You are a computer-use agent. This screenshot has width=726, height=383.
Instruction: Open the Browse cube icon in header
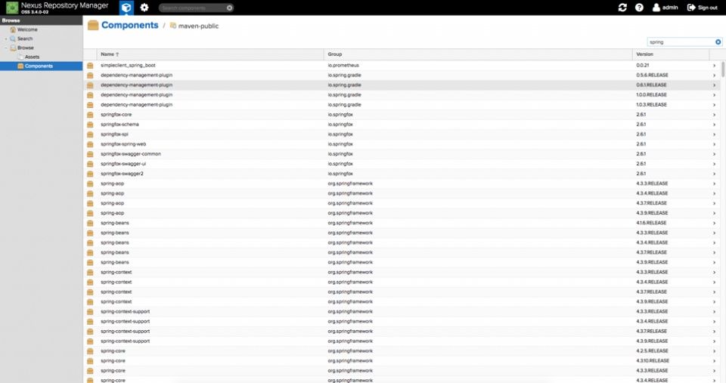126,8
